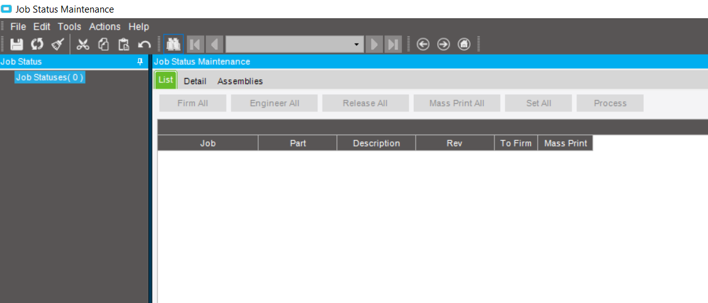Open the Tools menu
708x303 pixels.
pos(69,26)
